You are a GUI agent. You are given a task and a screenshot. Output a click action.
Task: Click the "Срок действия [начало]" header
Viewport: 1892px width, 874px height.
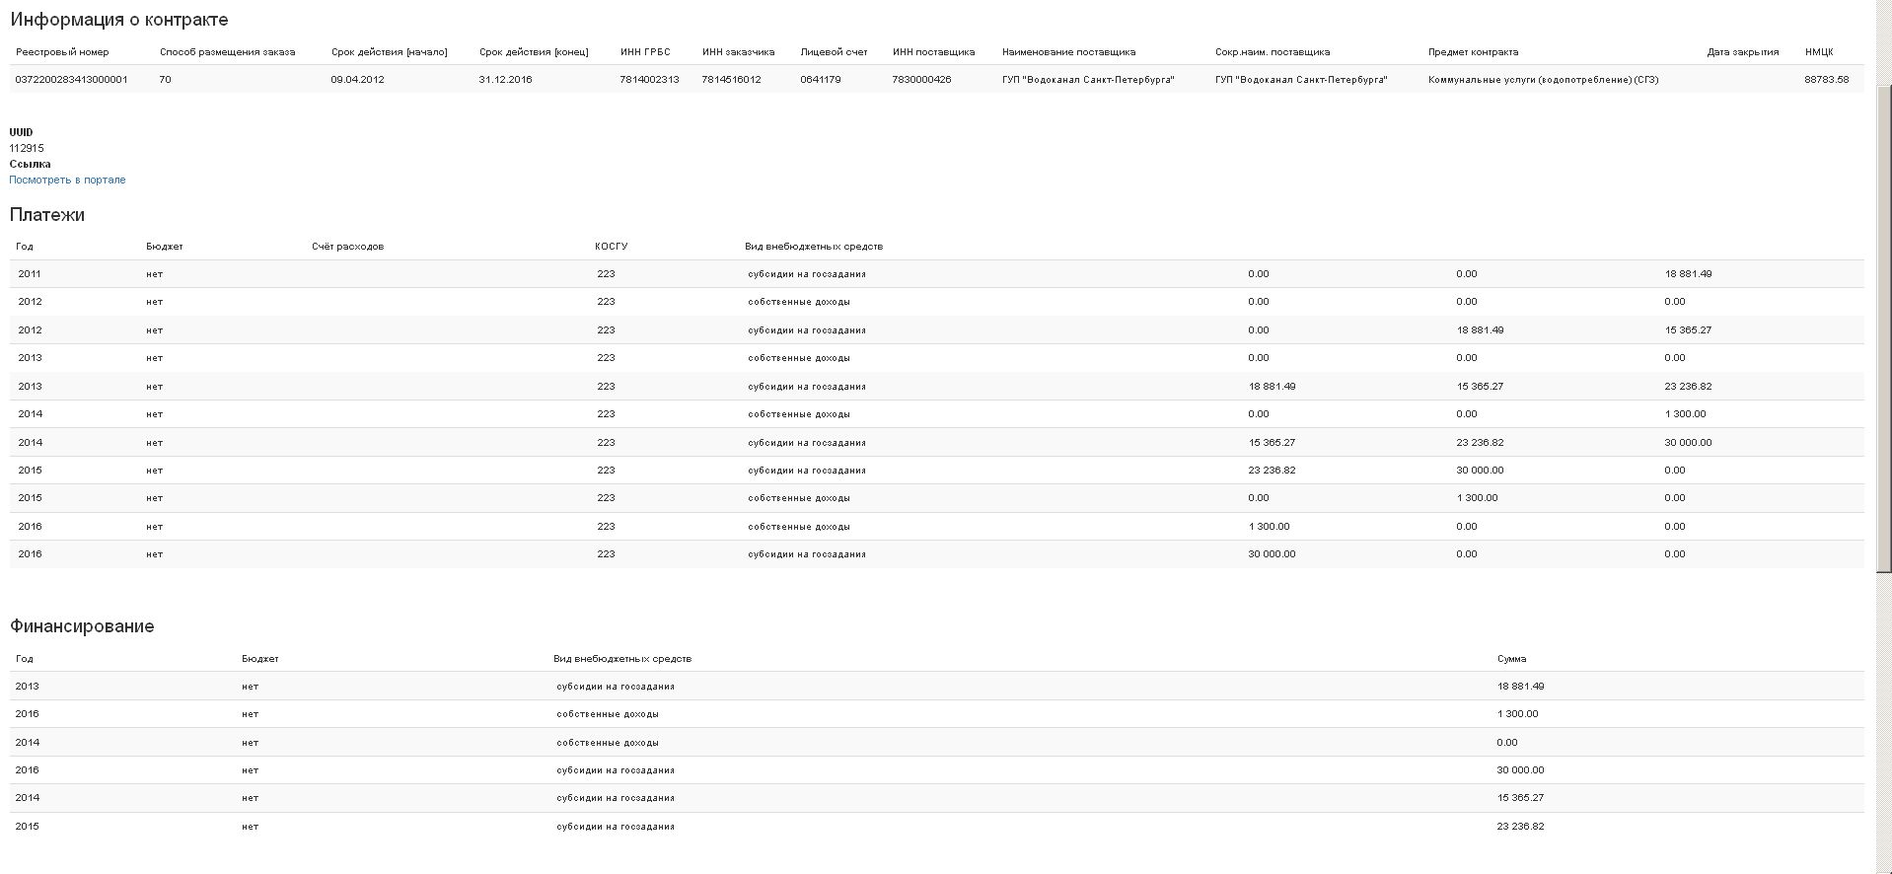tap(389, 52)
